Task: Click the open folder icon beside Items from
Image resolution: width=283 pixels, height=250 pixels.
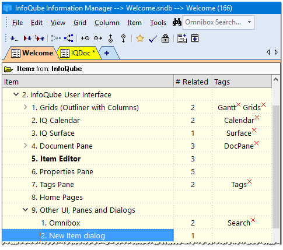Action: coord(8,69)
